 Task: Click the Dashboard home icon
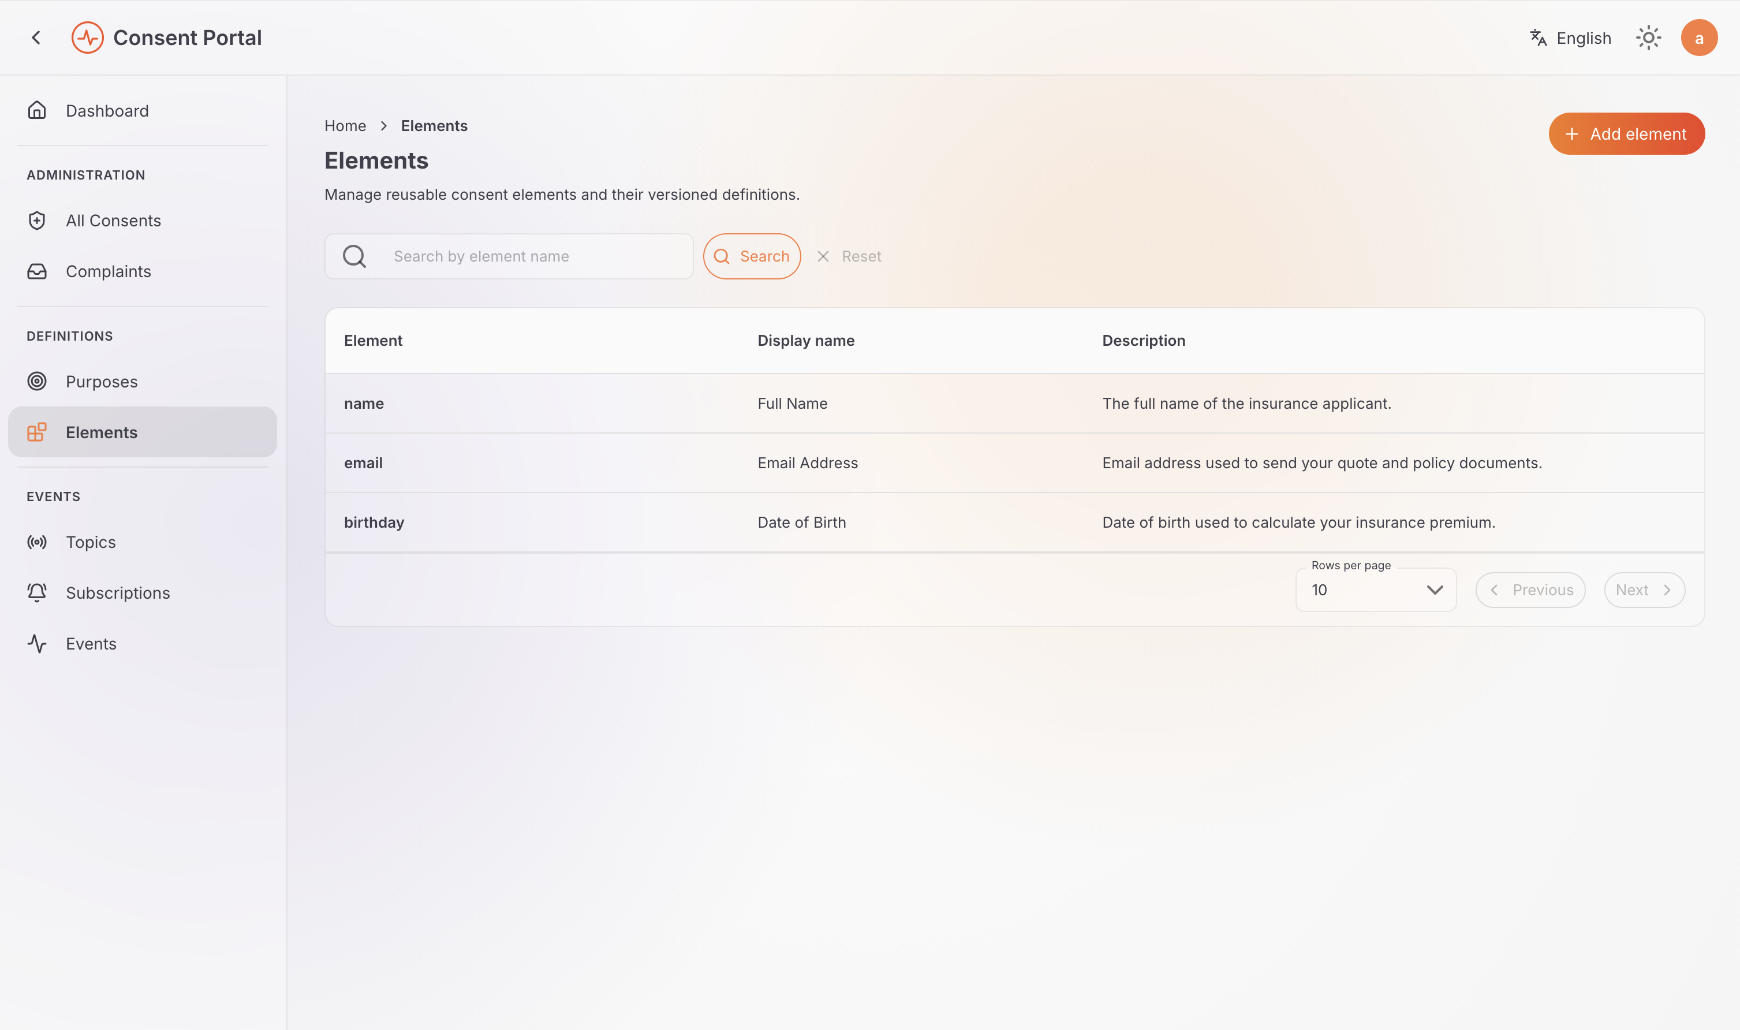click(37, 110)
